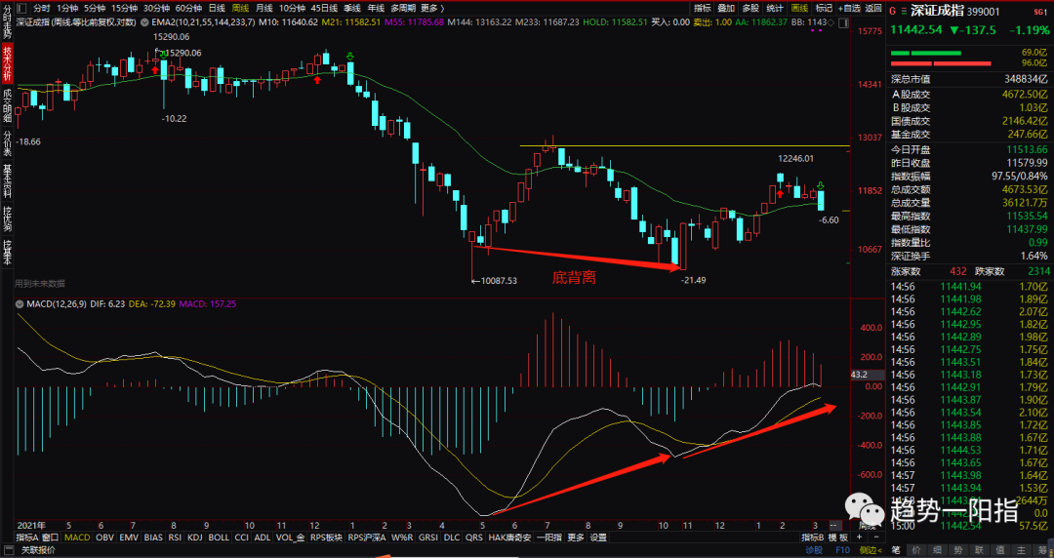
Task: Open 设置 indicator settings
Action: pos(598,538)
